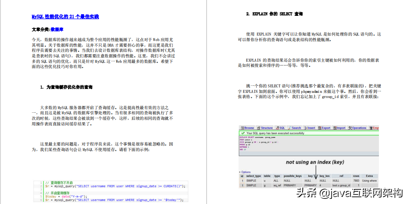Switch to the Import tab
Screen dimensions: 409x204
(x=339, y=128)
